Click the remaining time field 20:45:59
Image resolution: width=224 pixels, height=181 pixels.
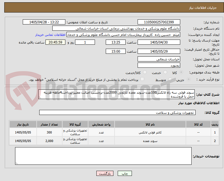coord(55,42)
